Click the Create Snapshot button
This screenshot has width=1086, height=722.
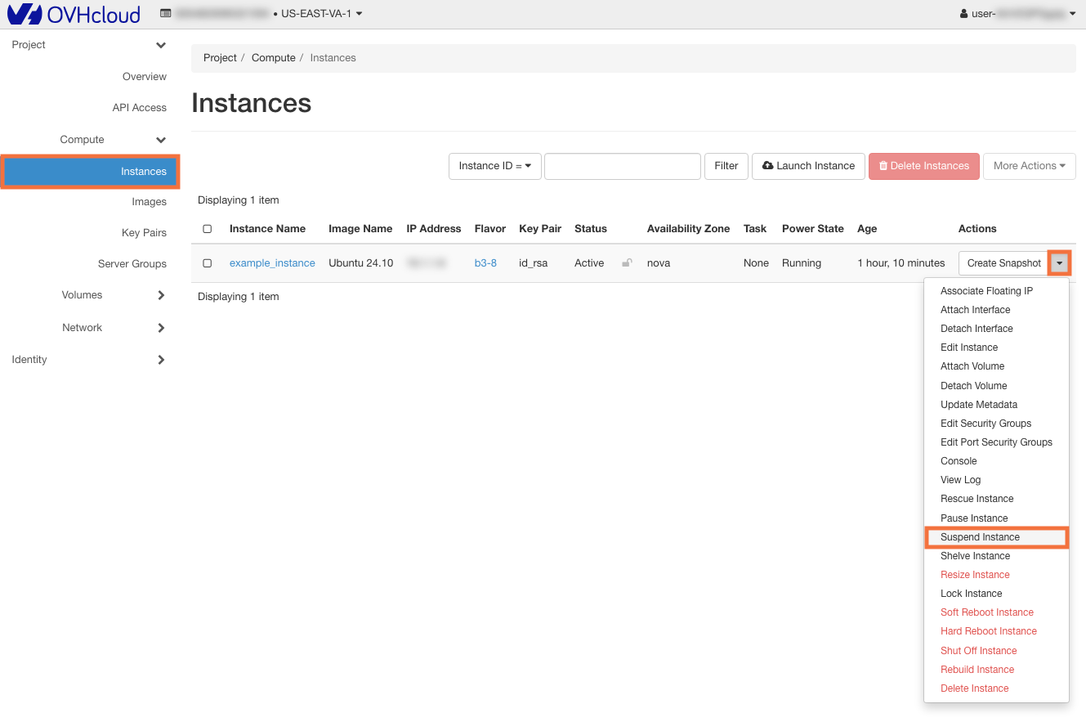tap(1004, 263)
